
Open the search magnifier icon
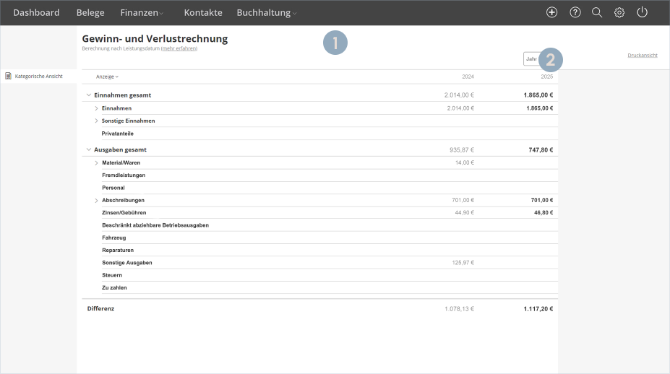(x=597, y=12)
